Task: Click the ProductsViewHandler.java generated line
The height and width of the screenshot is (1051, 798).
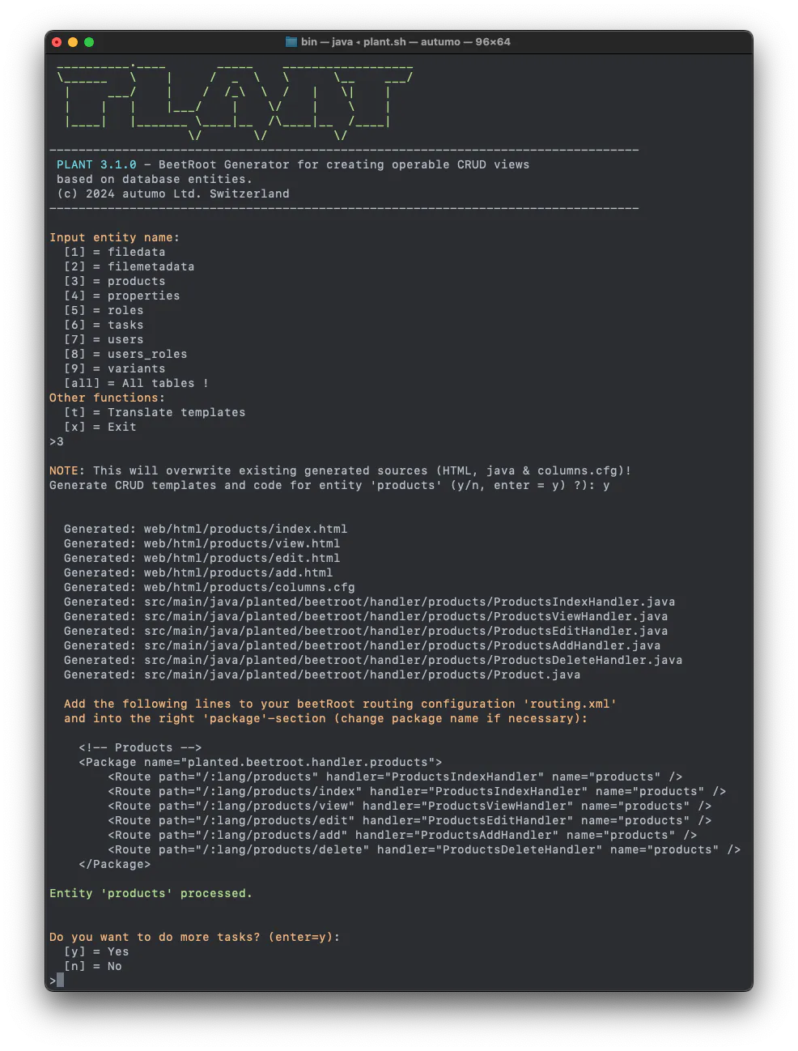Action: tap(366, 616)
